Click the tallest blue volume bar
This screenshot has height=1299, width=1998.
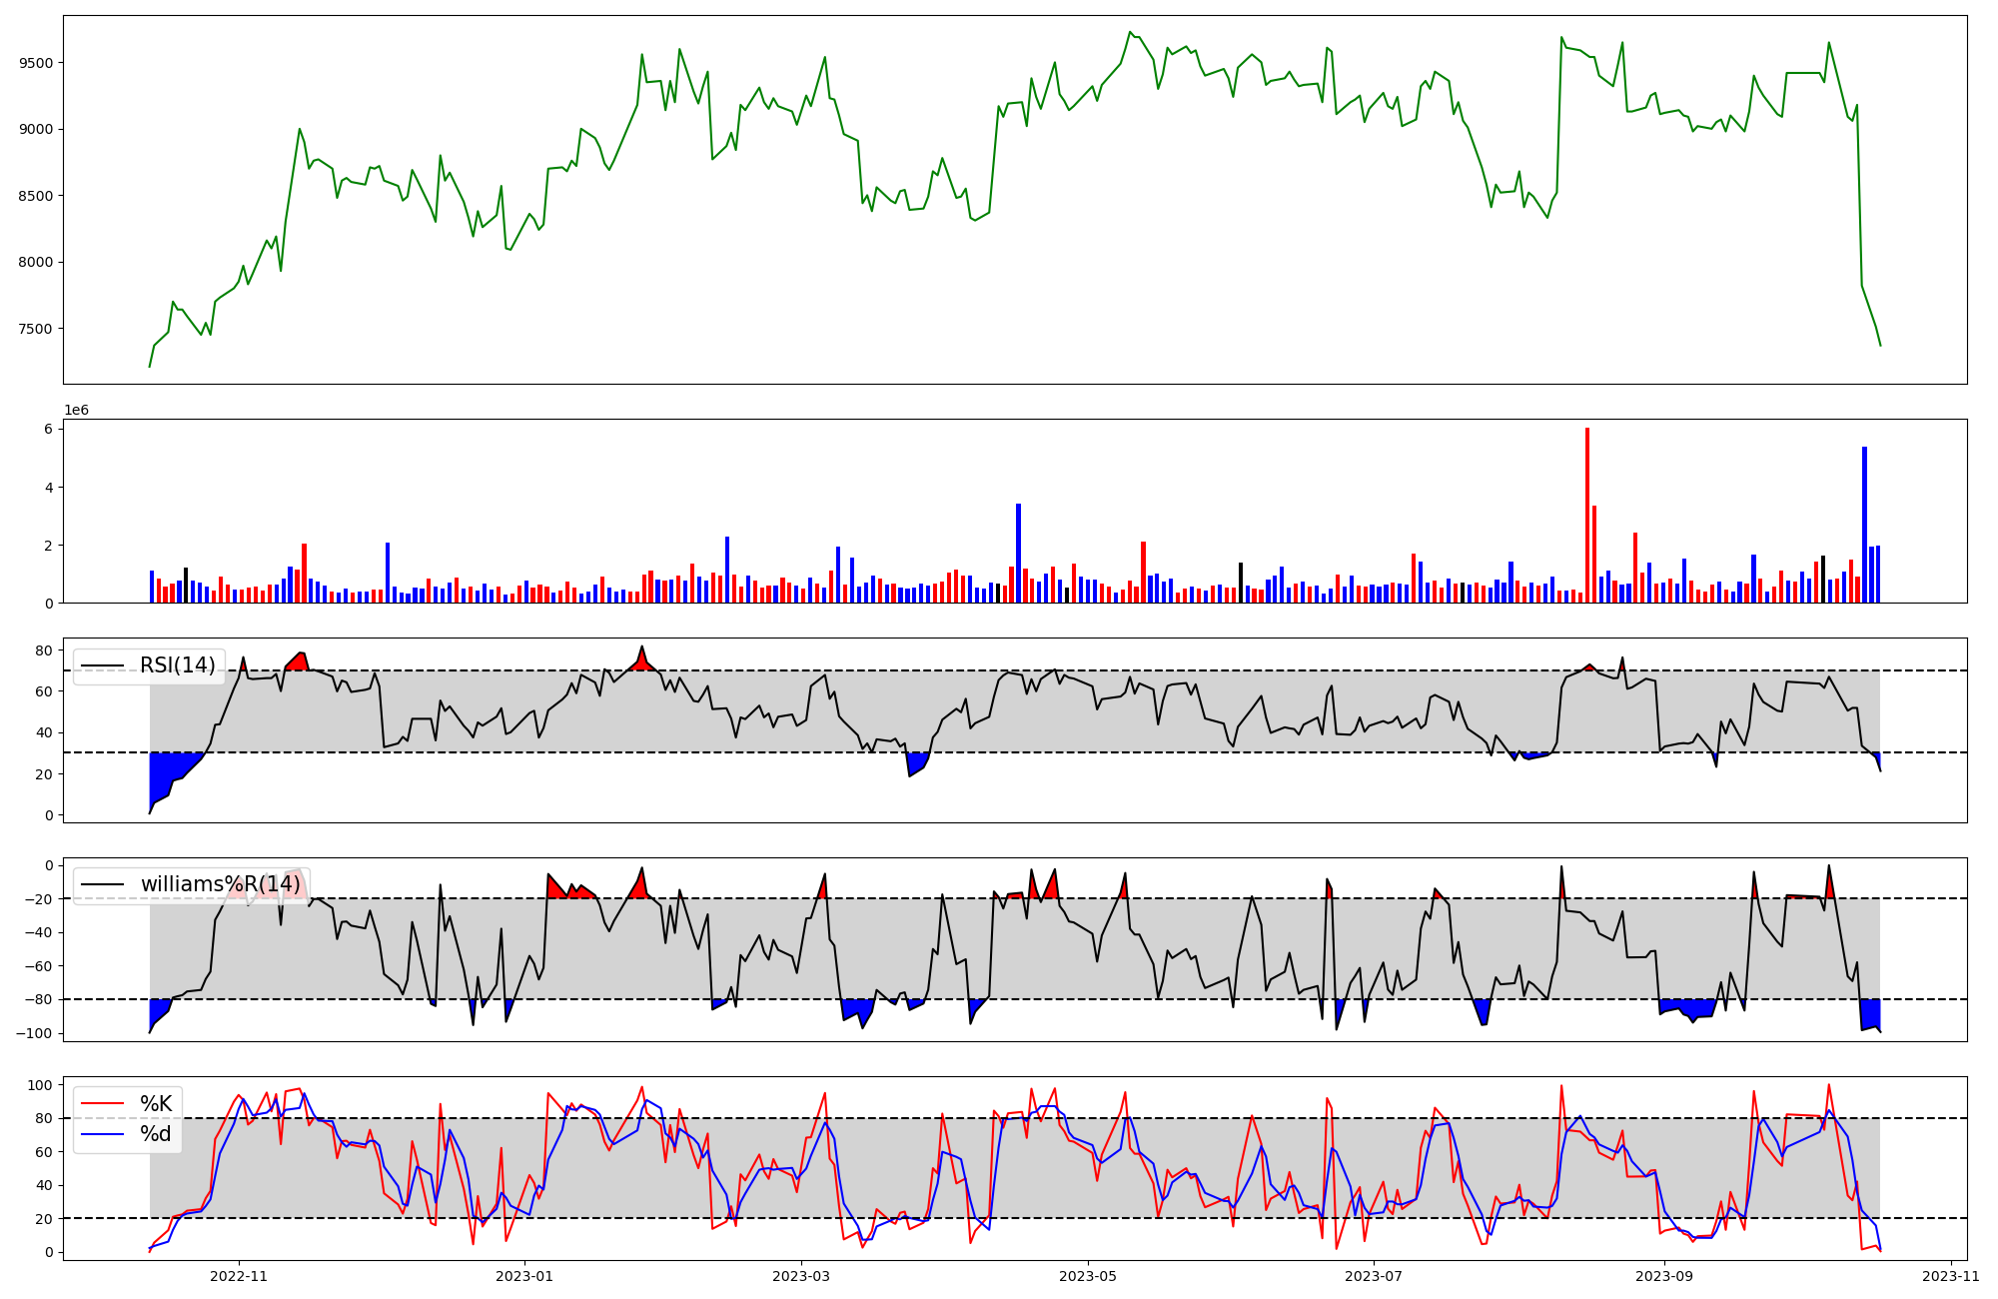[1864, 525]
